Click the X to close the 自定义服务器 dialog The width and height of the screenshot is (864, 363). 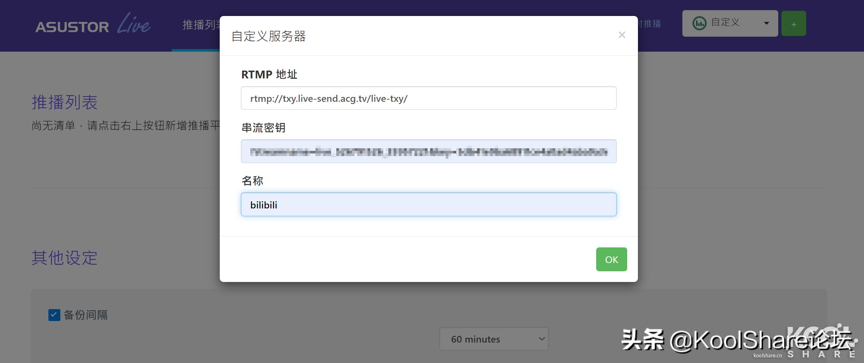point(622,35)
